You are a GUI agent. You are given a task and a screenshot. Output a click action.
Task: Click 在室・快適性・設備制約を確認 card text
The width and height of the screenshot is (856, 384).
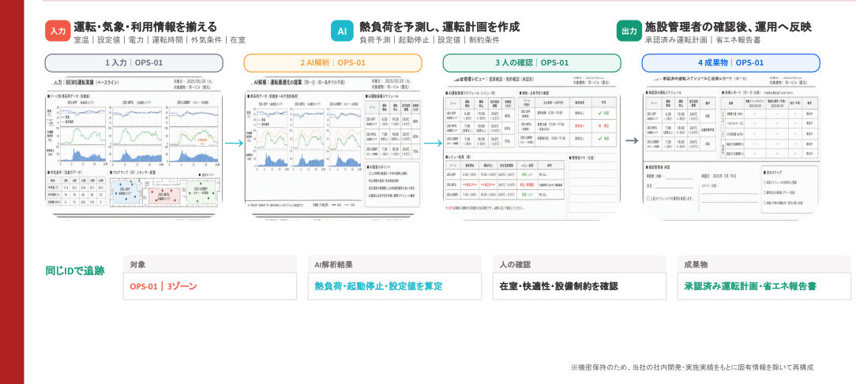[558, 286]
